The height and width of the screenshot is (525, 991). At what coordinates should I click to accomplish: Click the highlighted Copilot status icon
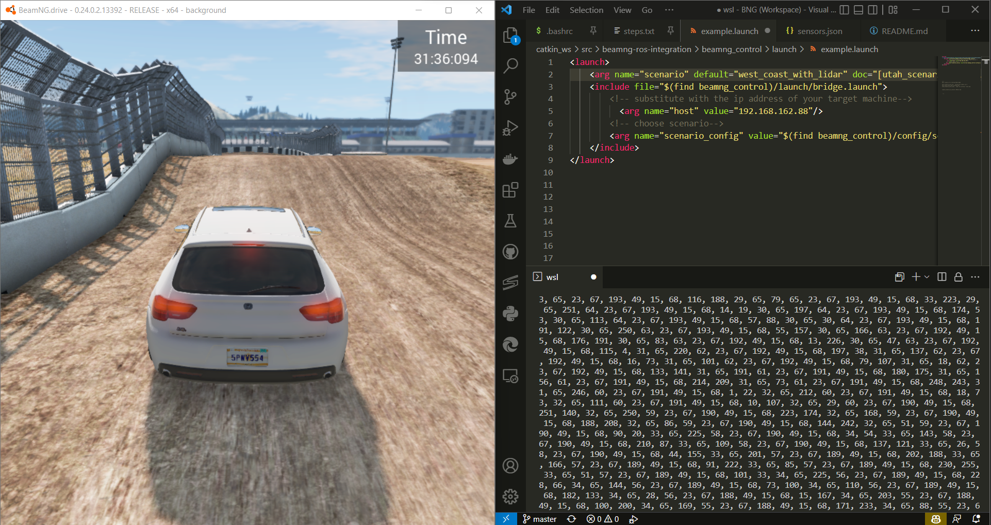936,519
